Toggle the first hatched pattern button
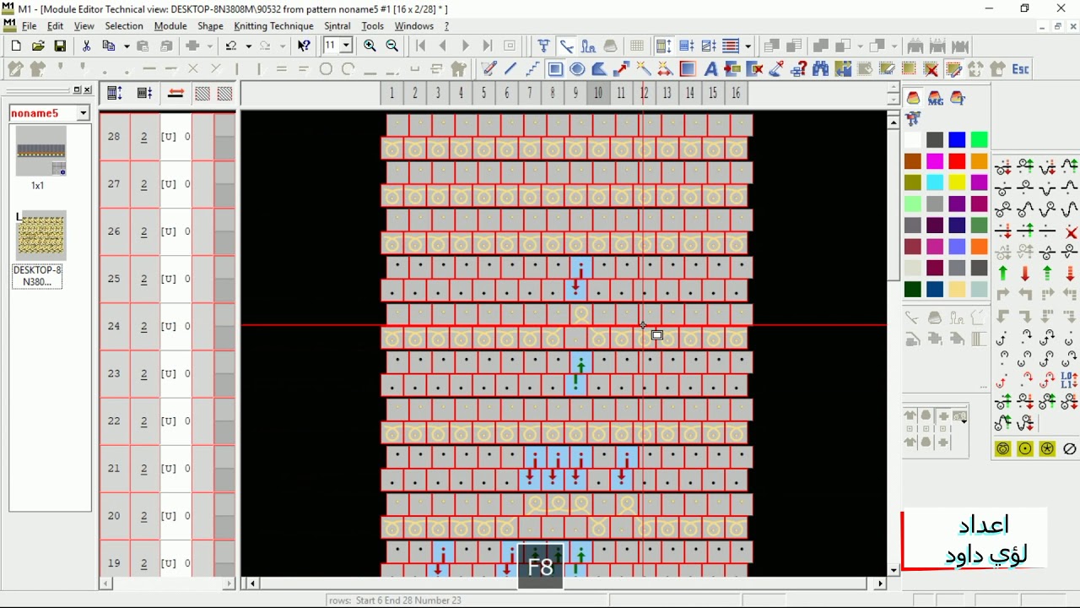Screen dimensions: 1080x608 pos(202,93)
